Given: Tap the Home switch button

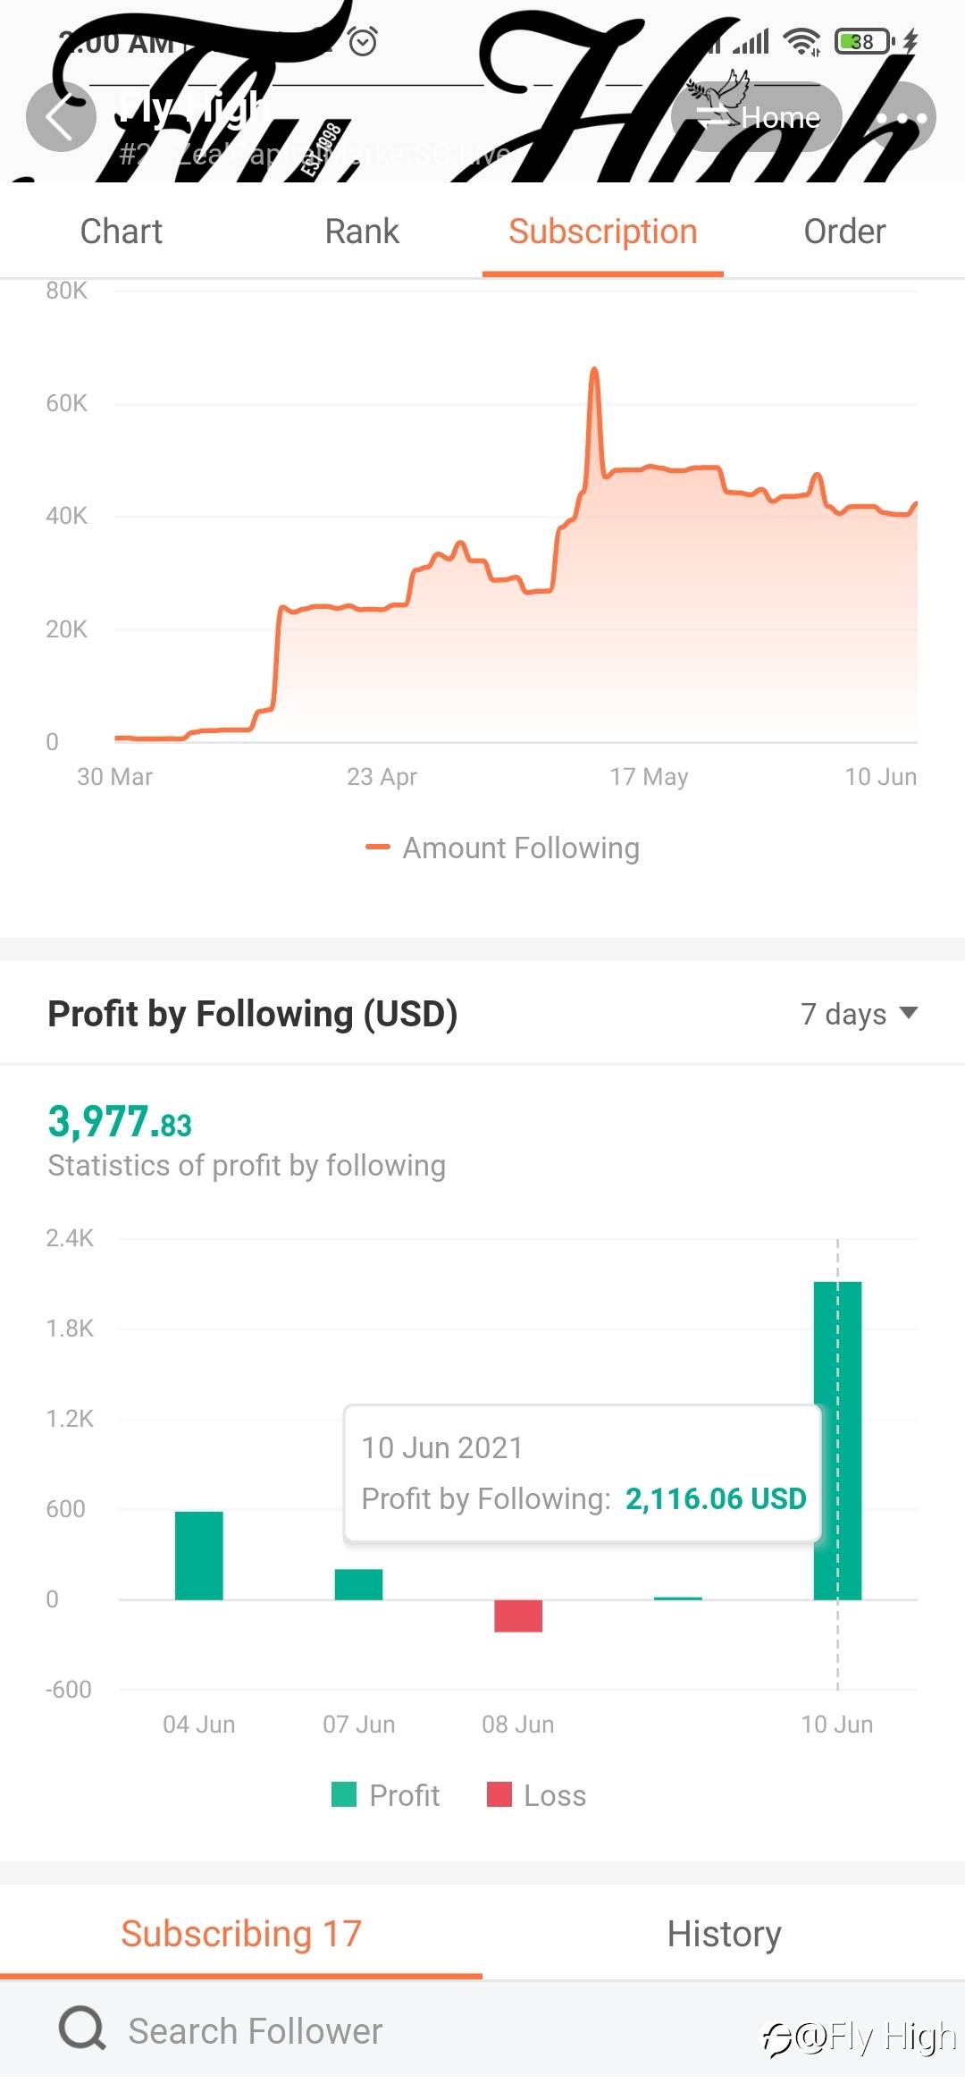Looking at the screenshot, I should pyautogui.click(x=758, y=117).
